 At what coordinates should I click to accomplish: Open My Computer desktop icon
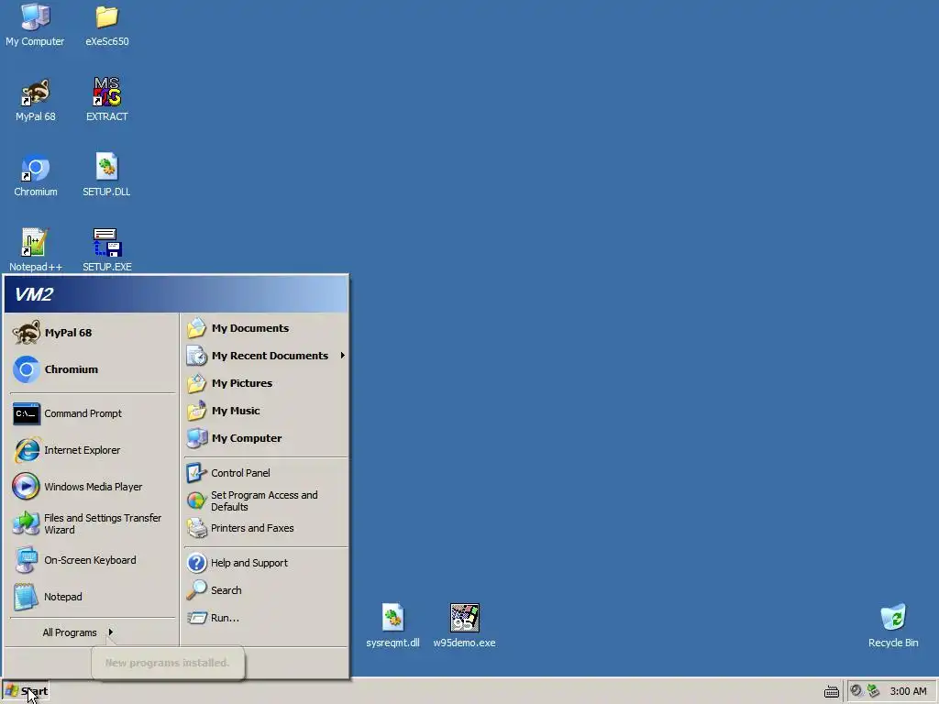pyautogui.click(x=35, y=26)
